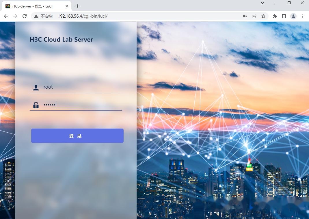
Task: Click the back navigation arrow
Action: pos(6,16)
